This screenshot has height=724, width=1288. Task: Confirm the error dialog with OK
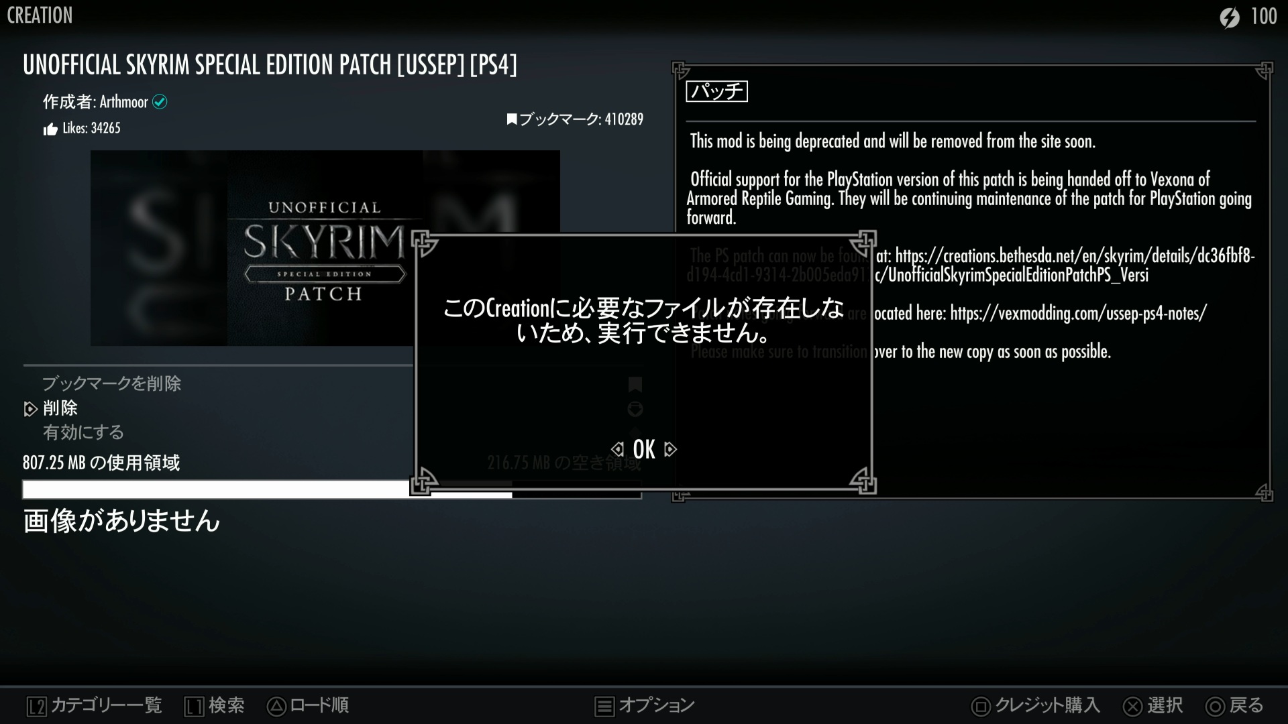pyautogui.click(x=643, y=449)
